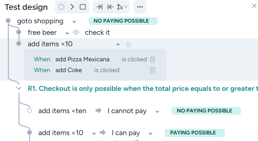Screen dimensions: 258x141
Task: Delete the add Coke step
Action: point(152,70)
